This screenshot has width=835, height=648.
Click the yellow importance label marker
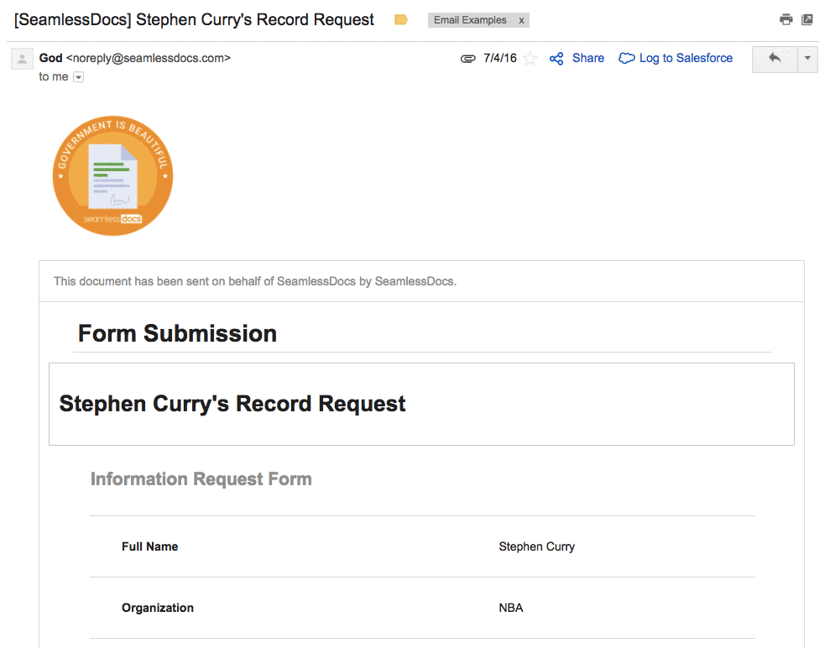pyautogui.click(x=401, y=19)
